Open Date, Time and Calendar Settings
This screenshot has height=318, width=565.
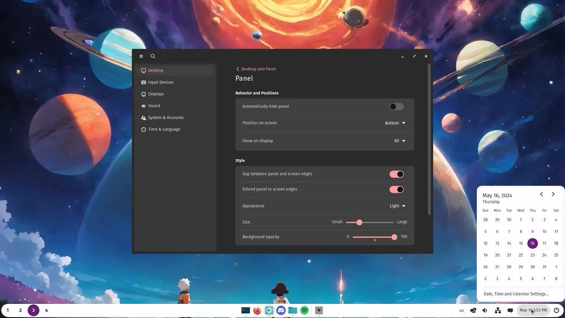point(516,294)
